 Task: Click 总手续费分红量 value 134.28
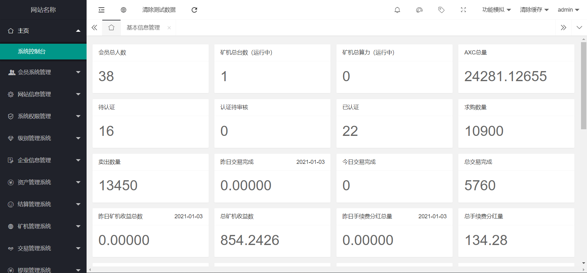point(486,240)
